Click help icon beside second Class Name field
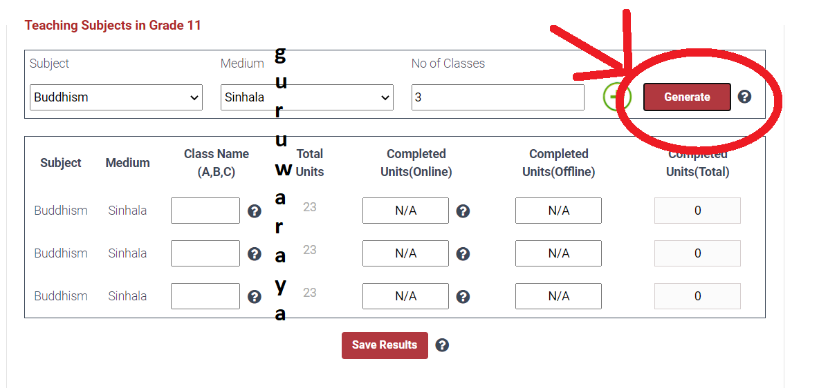The height and width of the screenshot is (388, 819). coord(255,254)
